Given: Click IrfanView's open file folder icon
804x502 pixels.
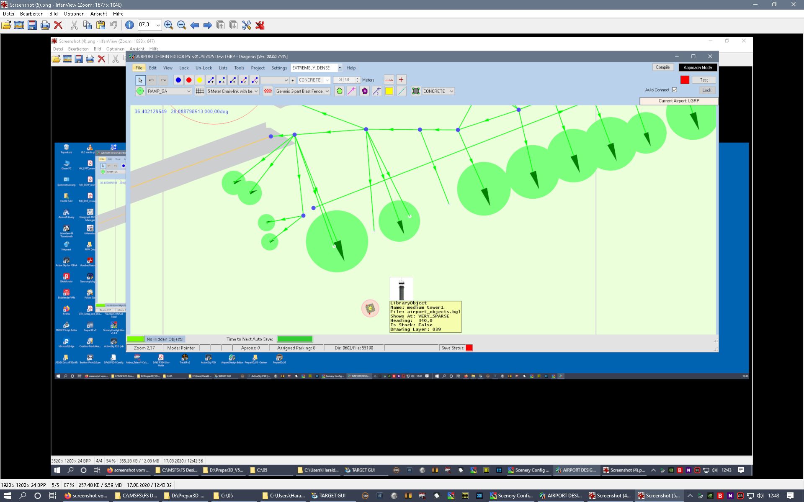Looking at the screenshot, I should coord(6,25).
